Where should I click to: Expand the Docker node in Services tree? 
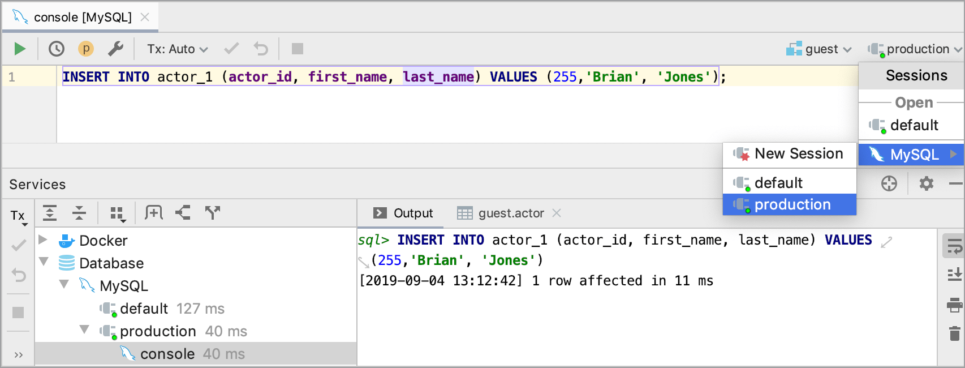click(x=42, y=240)
